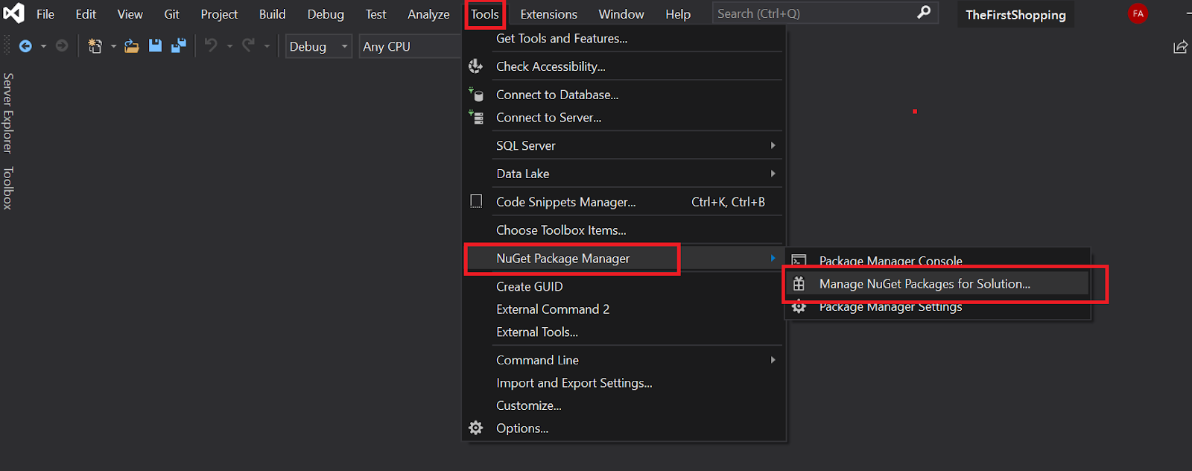Click the Undo arrow icon

pyautogui.click(x=212, y=46)
